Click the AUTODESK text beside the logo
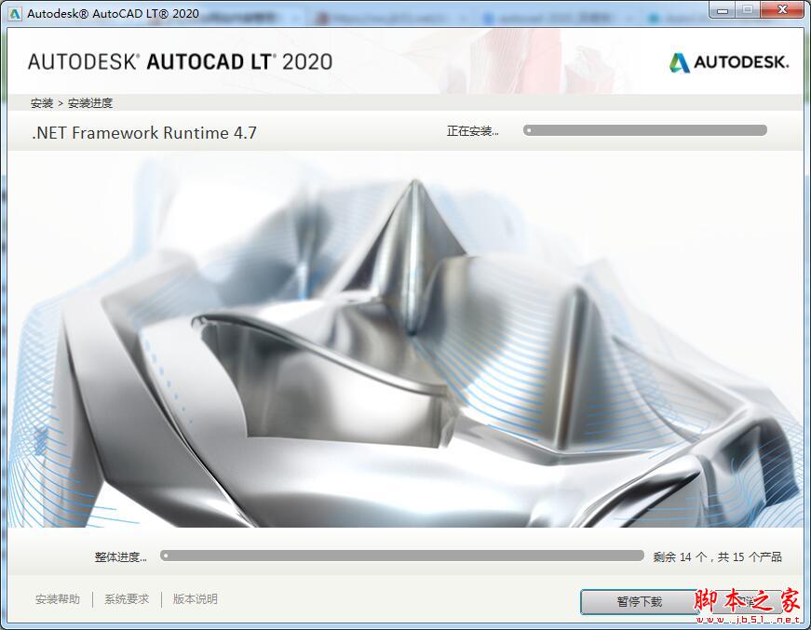 click(744, 61)
